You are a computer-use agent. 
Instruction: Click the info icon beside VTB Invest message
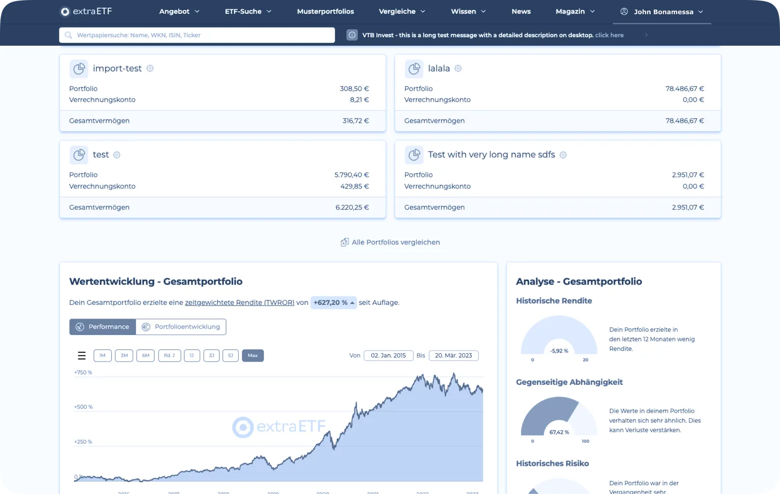tap(352, 35)
